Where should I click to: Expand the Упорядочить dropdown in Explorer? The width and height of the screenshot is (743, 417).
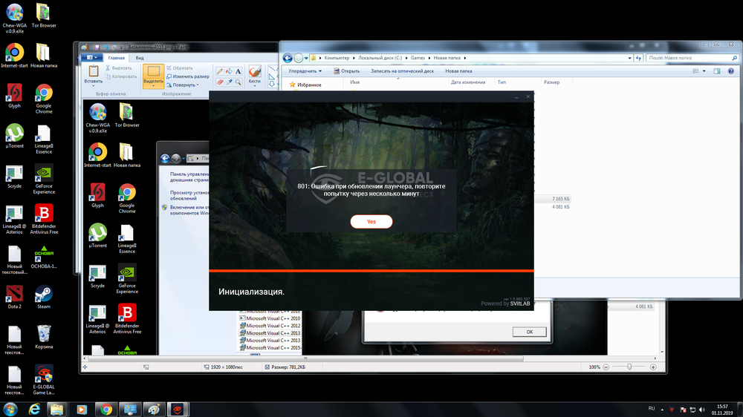tap(305, 71)
